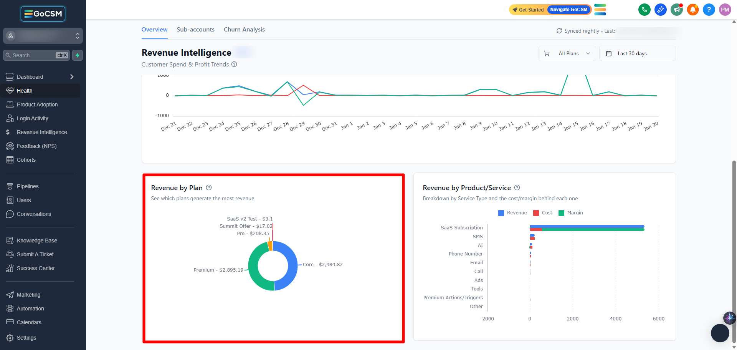The width and height of the screenshot is (737, 350).
Task: Switch to the Churn Analysis tab
Action: pos(244,30)
